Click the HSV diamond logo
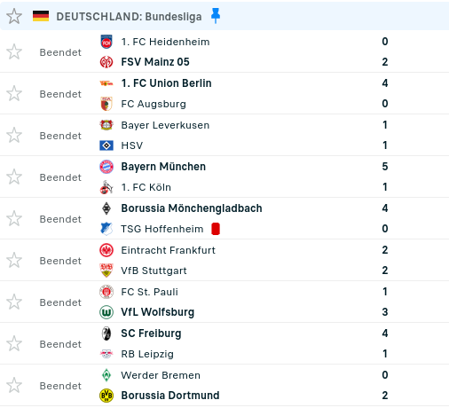Image resolution: width=449 pixels, height=408 pixels. (106, 145)
